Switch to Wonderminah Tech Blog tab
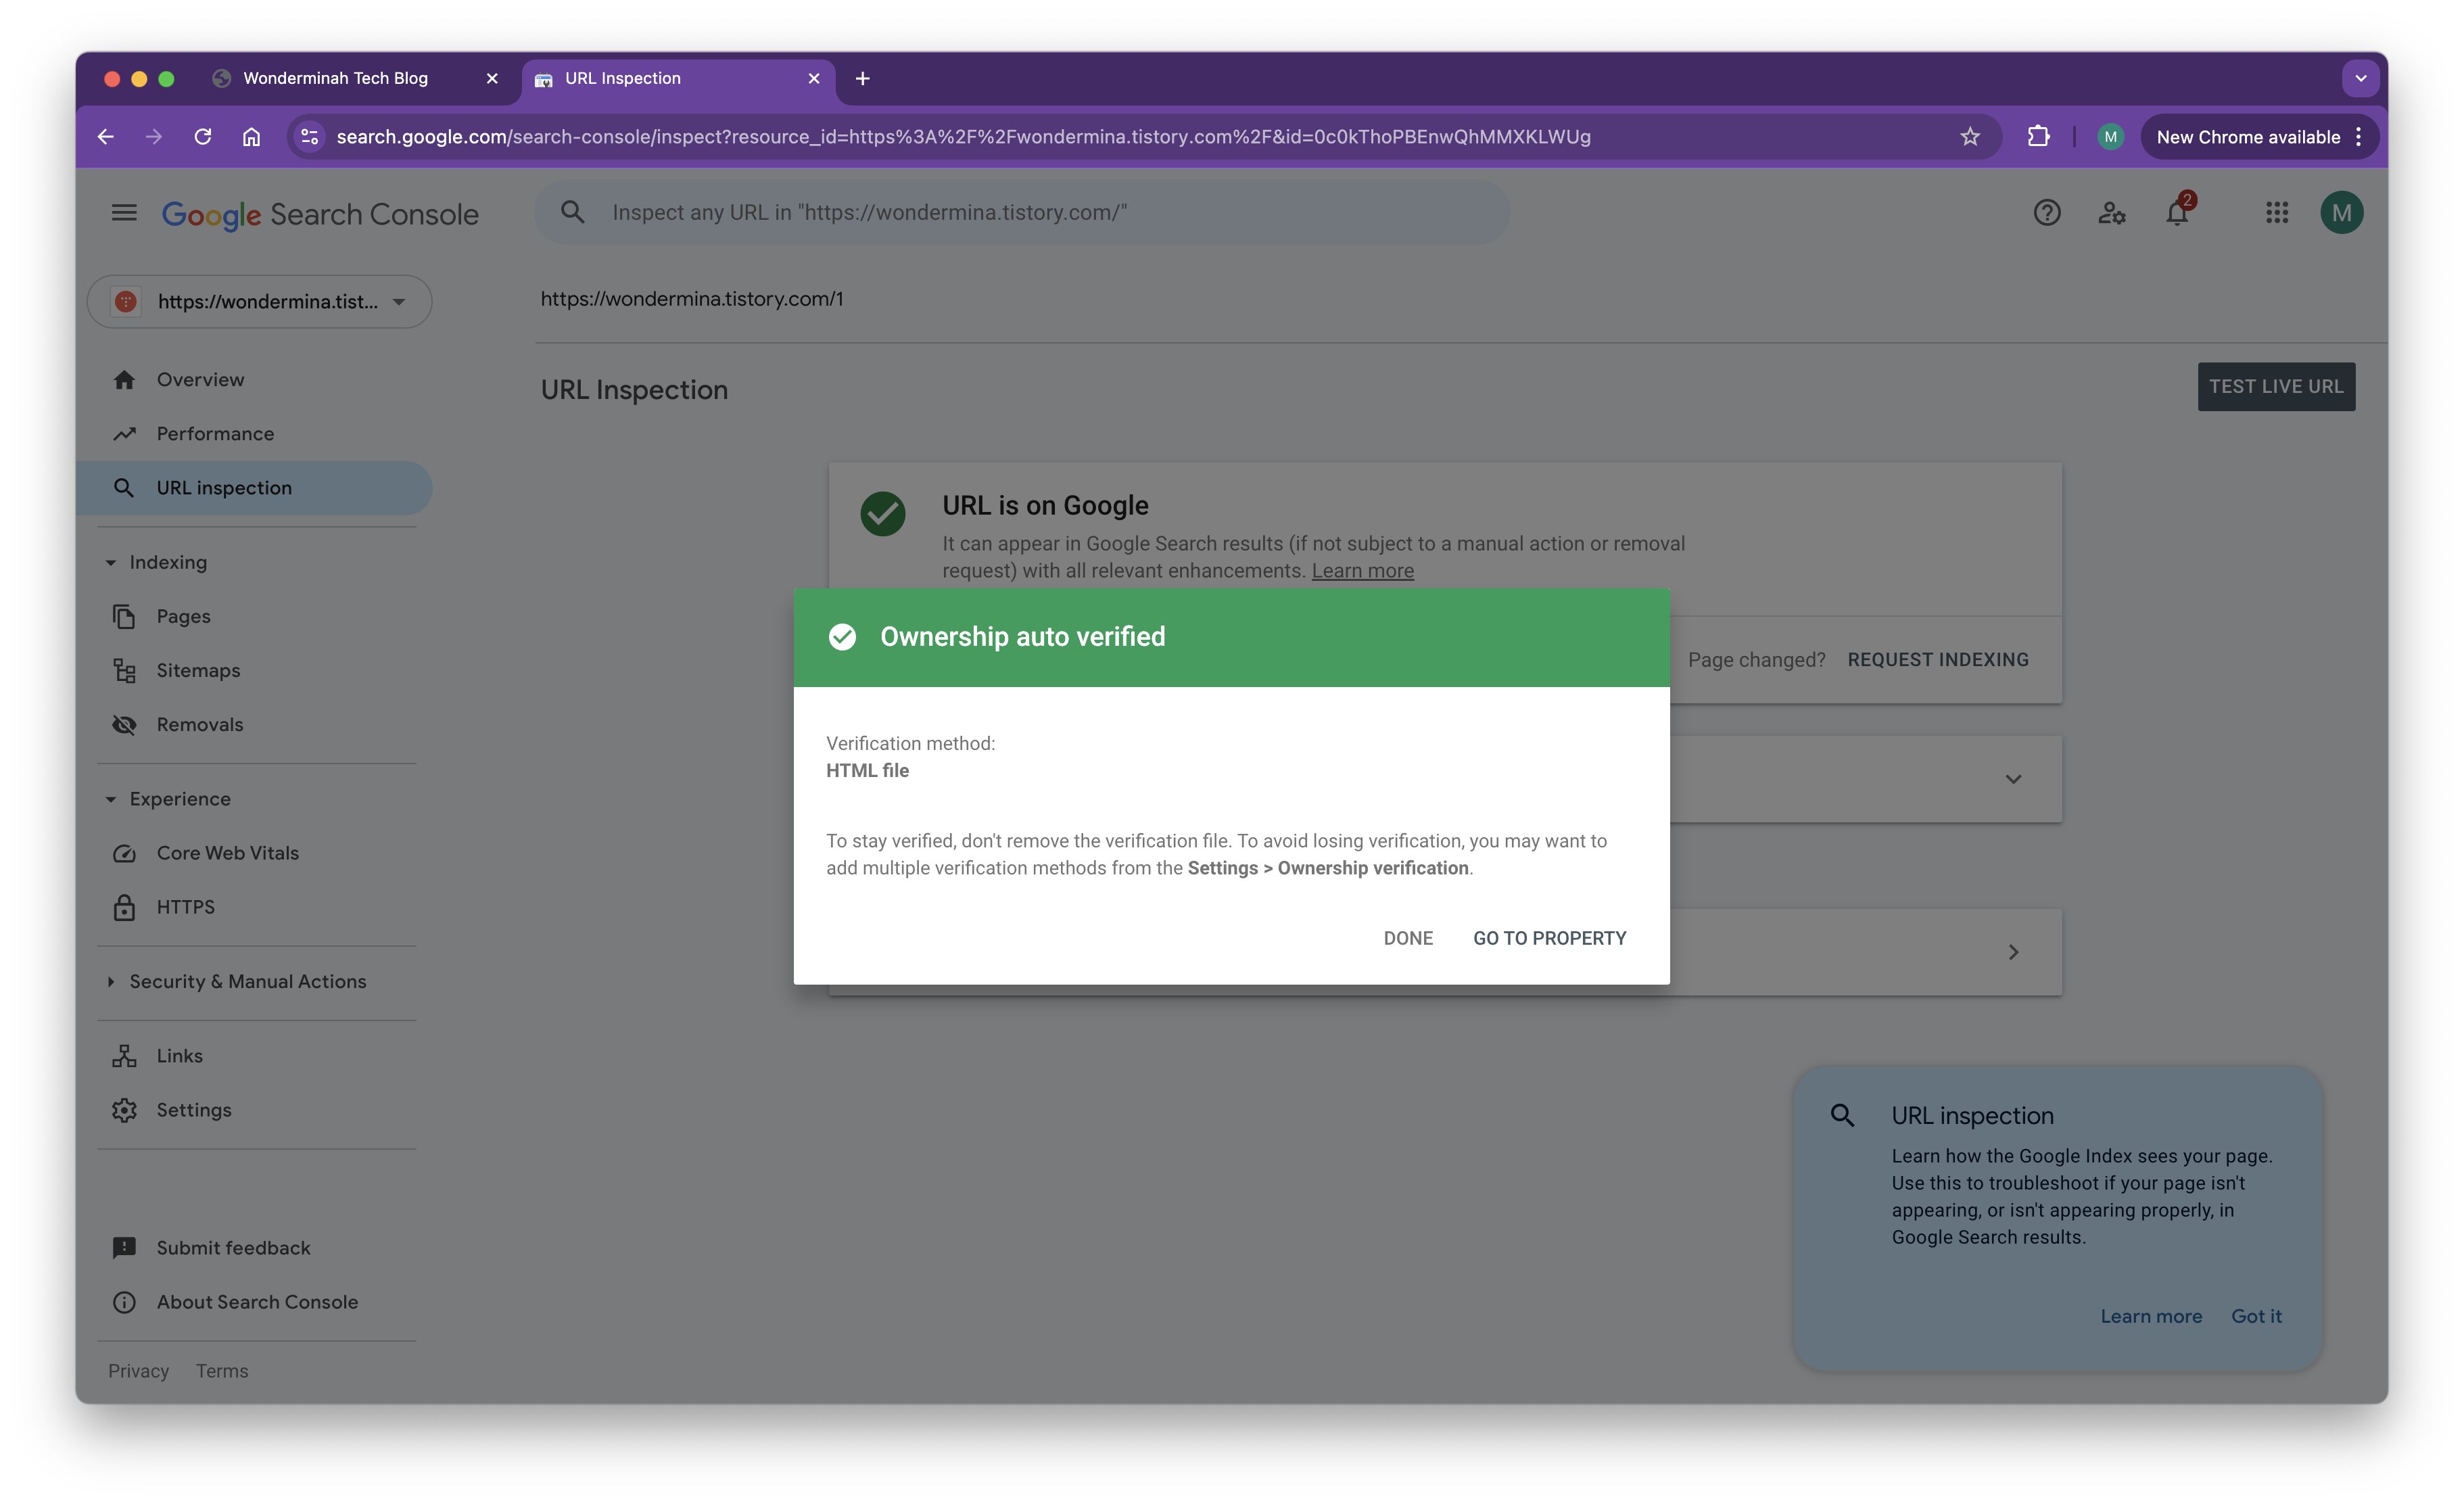The height and width of the screenshot is (1504, 2464). [336, 78]
